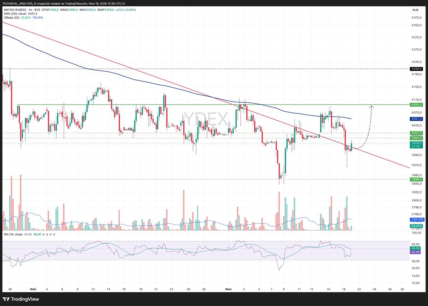Screen dimensions: 428x306
Task: Click the purple 42,45 RSI value label
Action: tap(416, 252)
